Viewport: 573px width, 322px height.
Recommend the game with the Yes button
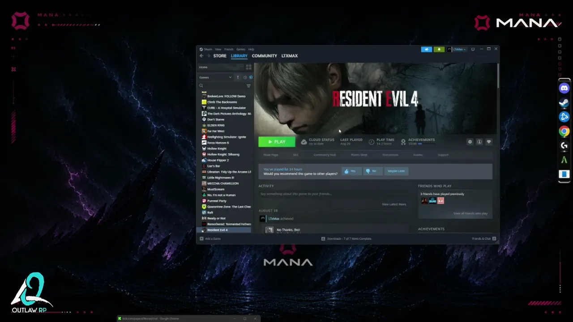351,171
